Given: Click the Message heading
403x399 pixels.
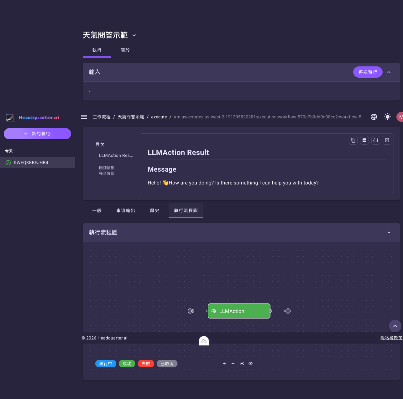Looking at the screenshot, I should point(162,169).
